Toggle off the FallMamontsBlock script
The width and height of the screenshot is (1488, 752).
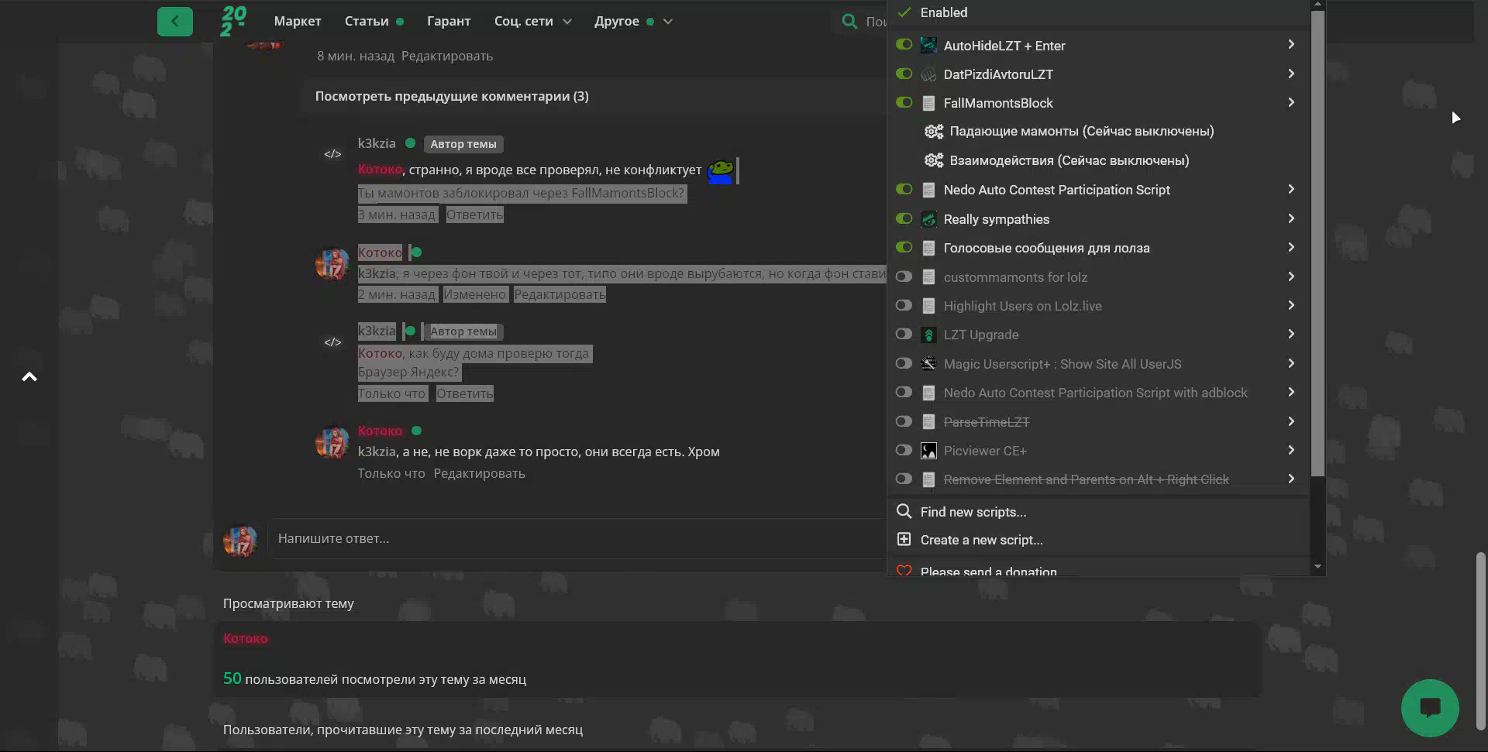tap(904, 102)
